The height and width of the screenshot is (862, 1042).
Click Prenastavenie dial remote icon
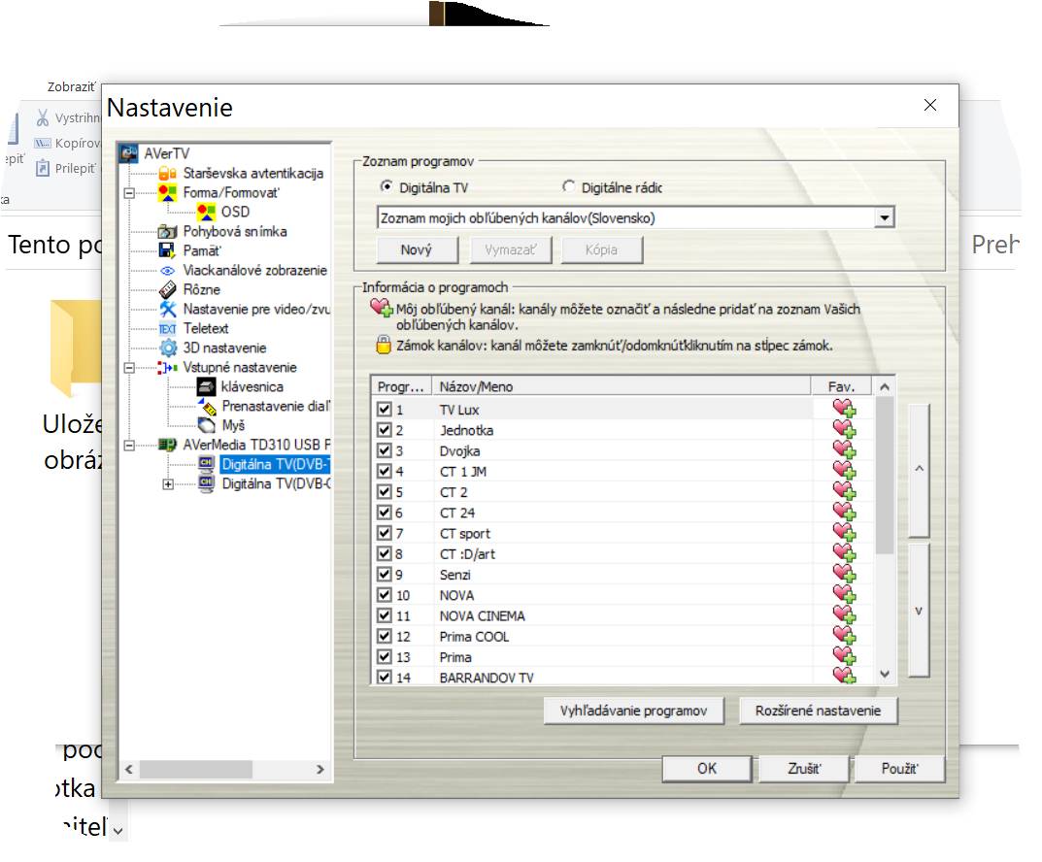click(x=207, y=406)
